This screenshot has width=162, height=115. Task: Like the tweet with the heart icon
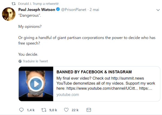click(x=66, y=110)
